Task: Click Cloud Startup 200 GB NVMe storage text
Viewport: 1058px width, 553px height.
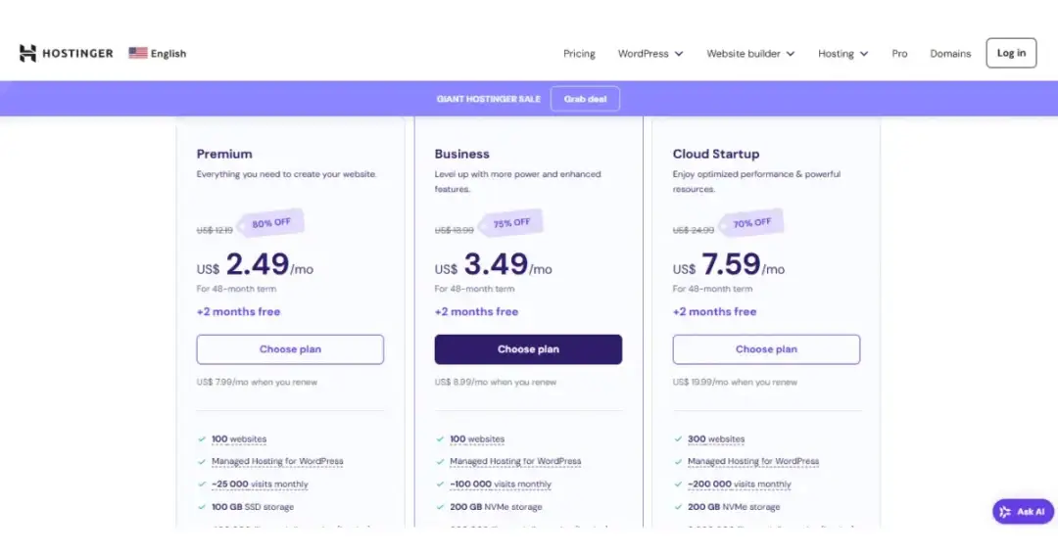Action: 734,507
